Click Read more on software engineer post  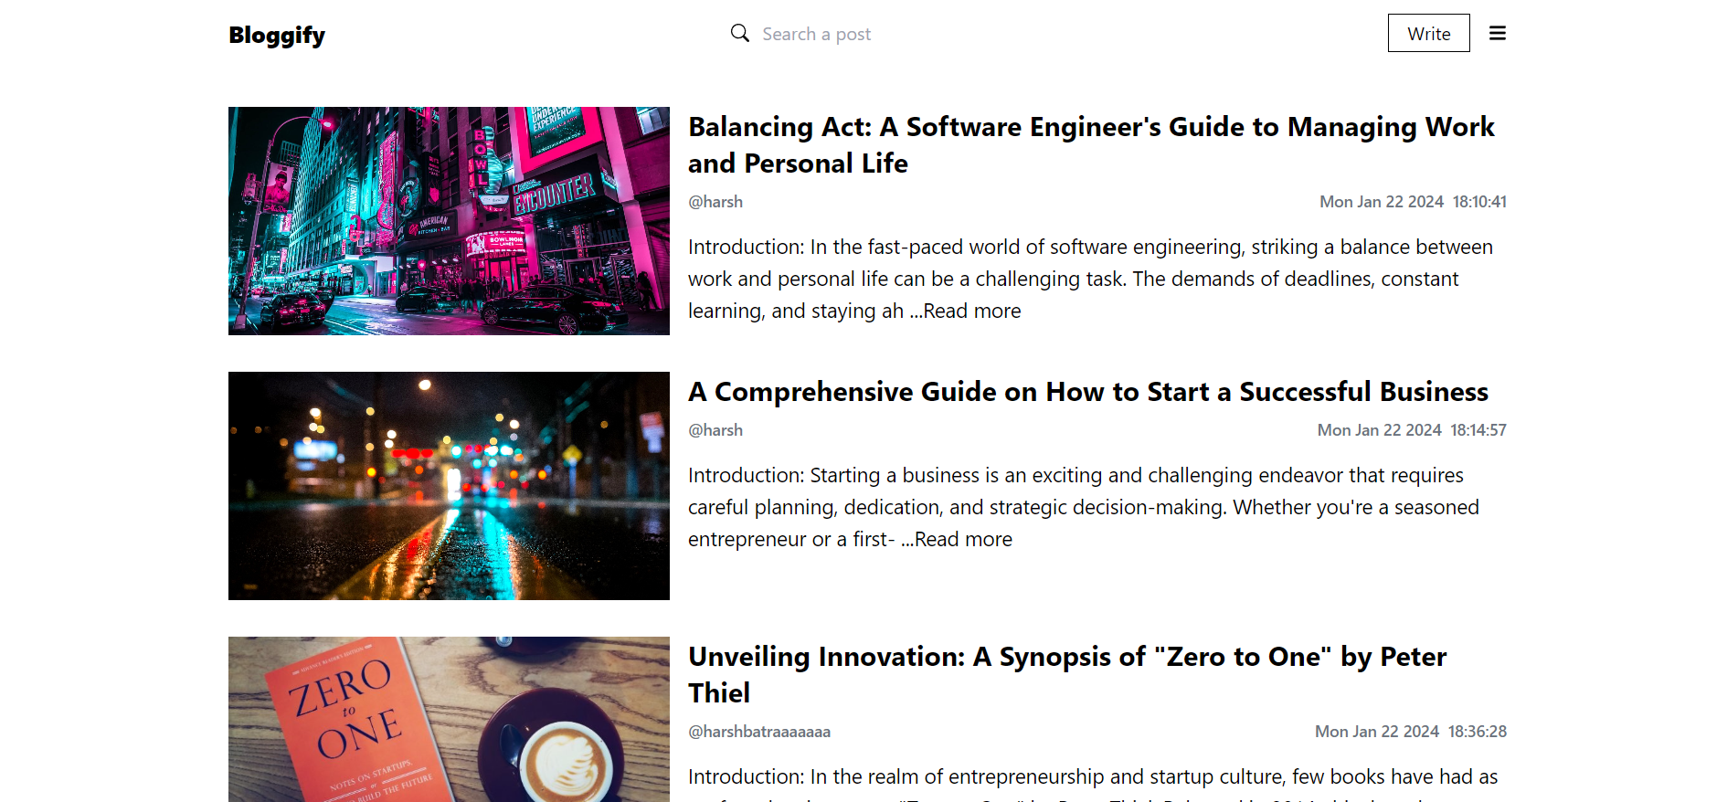971,311
